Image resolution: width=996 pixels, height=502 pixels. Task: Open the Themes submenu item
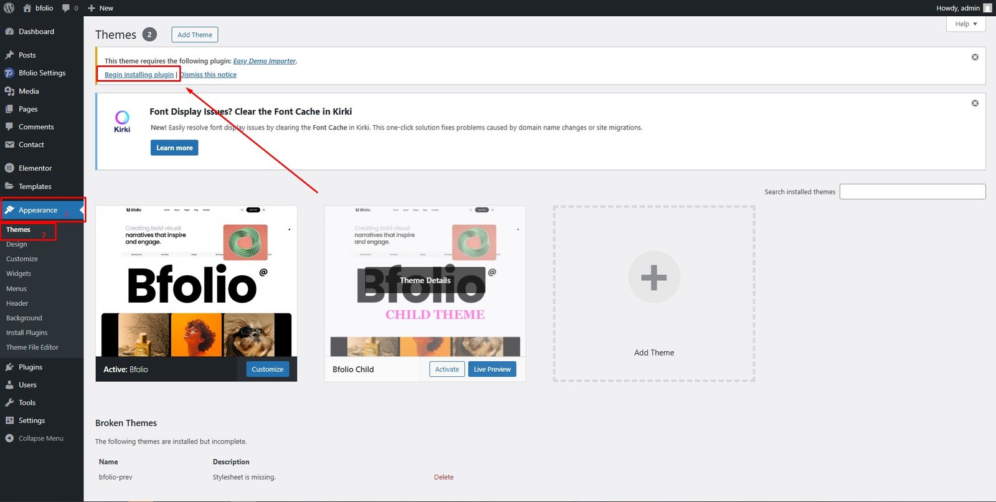(18, 230)
